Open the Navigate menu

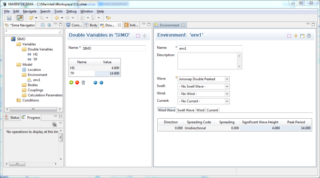[x=30, y=11]
